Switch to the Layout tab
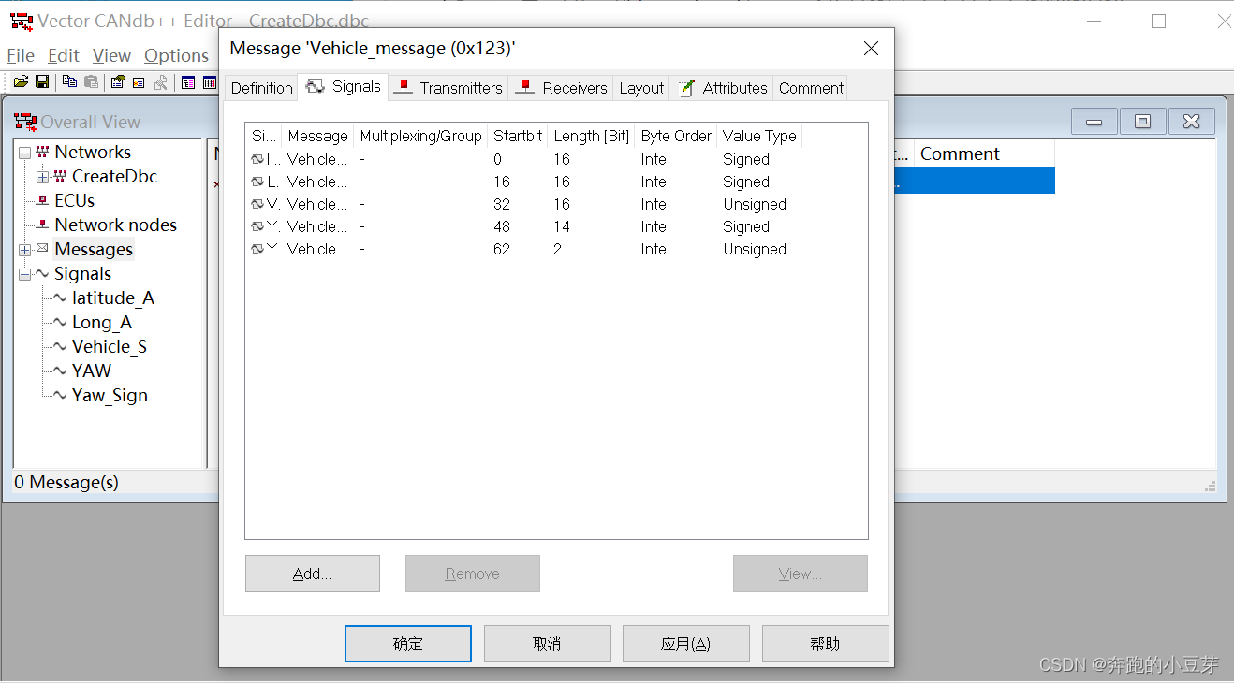This screenshot has height=683, width=1234. (641, 88)
